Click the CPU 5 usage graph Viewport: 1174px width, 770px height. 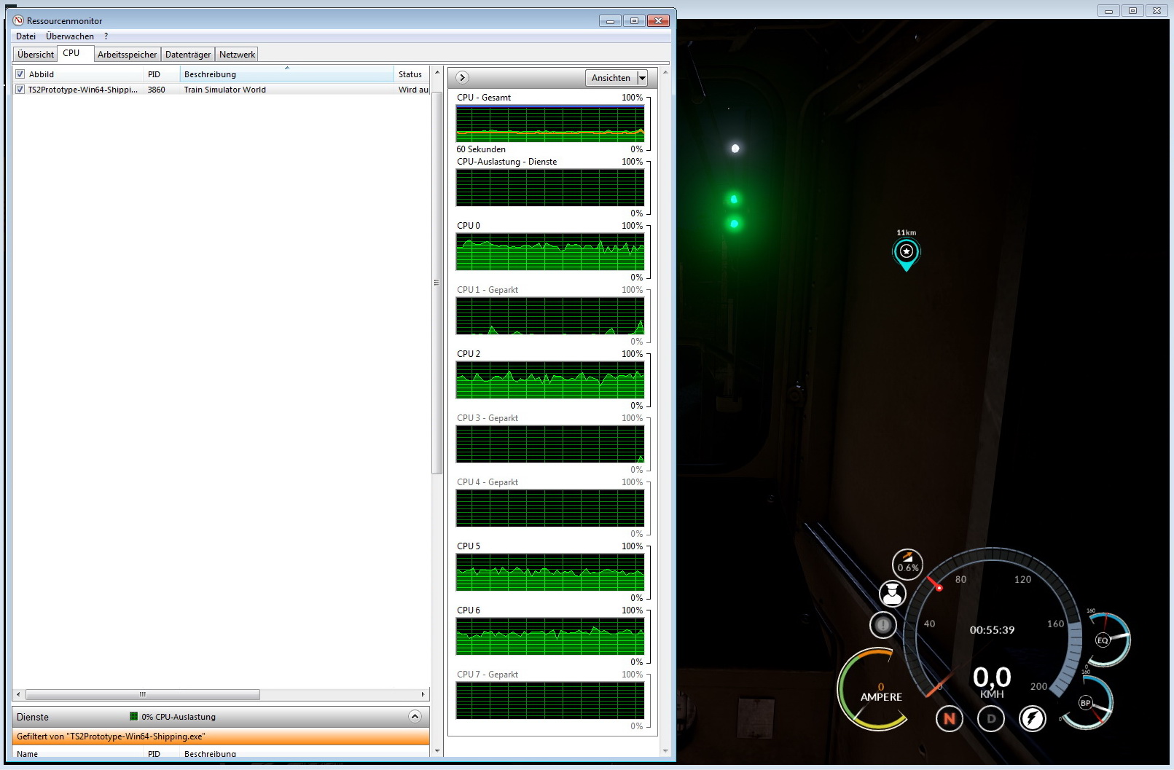(x=550, y=572)
